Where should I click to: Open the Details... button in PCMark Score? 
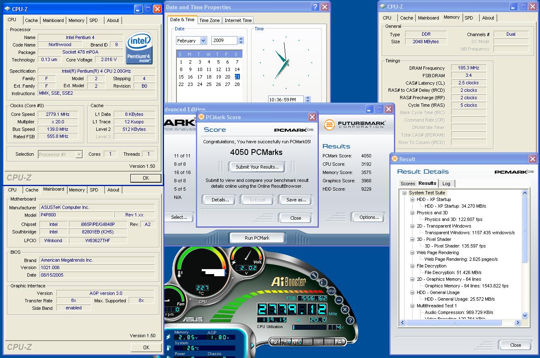click(220, 200)
